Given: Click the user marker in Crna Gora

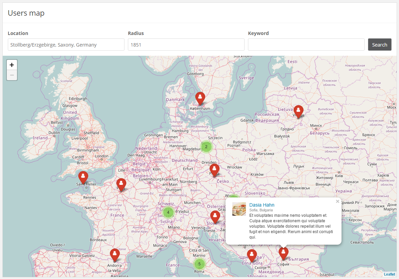Looking at the screenshot, I should [252, 255].
